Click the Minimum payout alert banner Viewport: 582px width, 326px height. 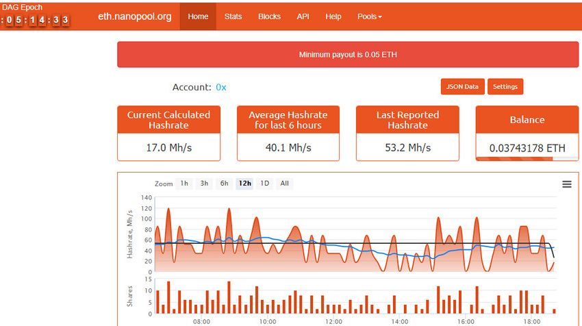click(x=348, y=54)
